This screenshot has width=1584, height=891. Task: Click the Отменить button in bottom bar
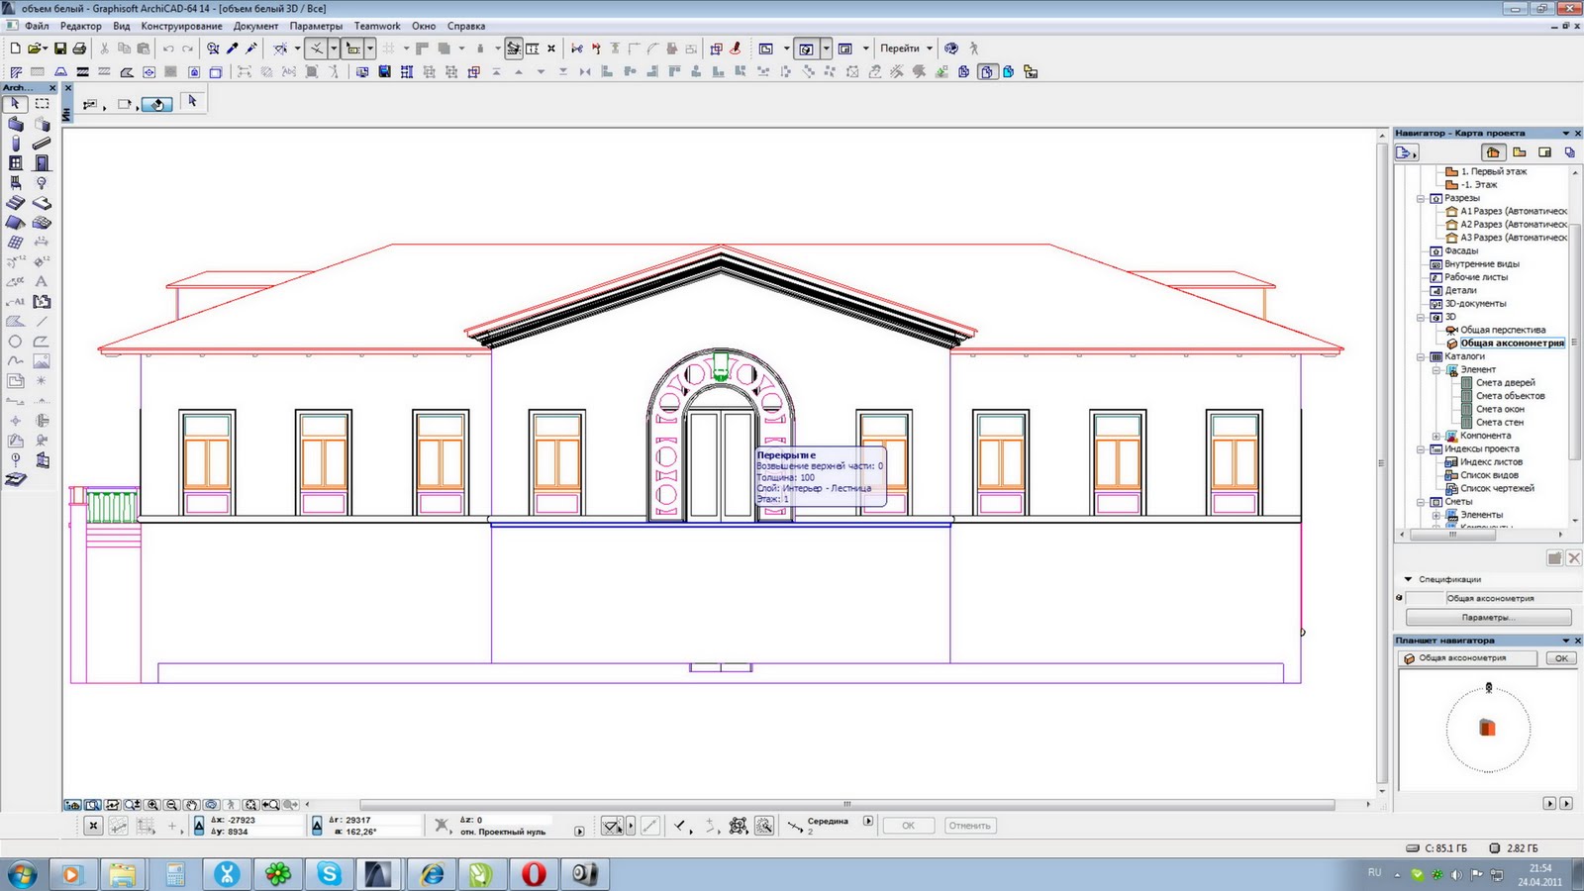[969, 826]
